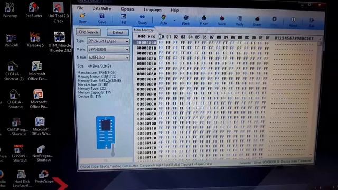The width and height of the screenshot is (338, 190).
Task: Click the 'Memory Capacity: $15' info line
Action: (95, 92)
